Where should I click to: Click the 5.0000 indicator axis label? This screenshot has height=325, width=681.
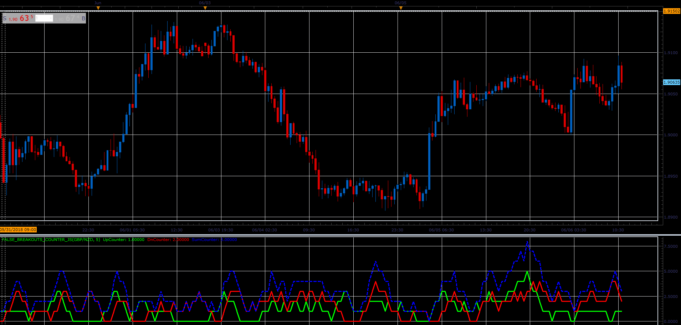point(671,271)
